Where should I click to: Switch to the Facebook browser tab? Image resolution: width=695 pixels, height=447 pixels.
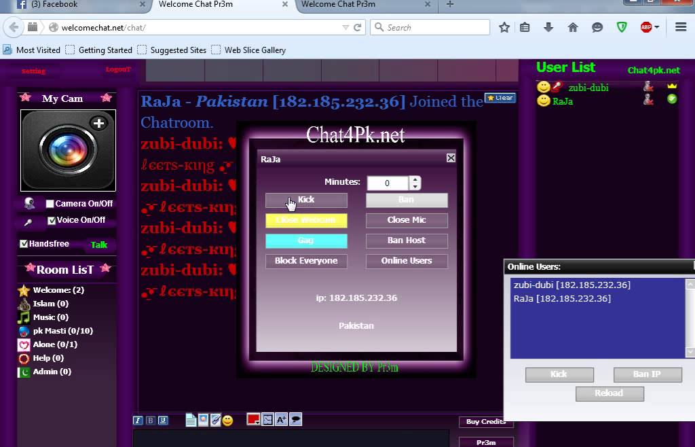80,5
